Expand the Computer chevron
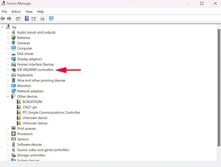Image resolution: width=221 pixels, height=167 pixels. pyautogui.click(x=8, y=48)
